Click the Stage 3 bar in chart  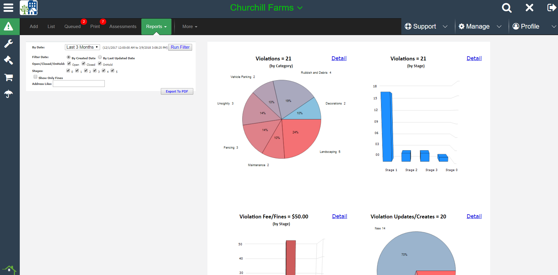point(425,156)
